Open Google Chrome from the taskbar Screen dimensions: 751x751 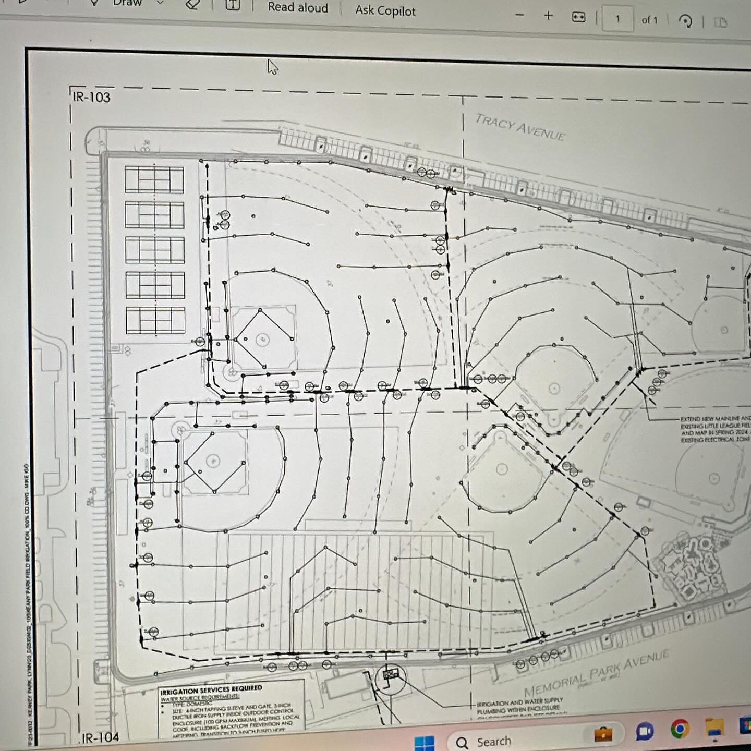pos(679,729)
